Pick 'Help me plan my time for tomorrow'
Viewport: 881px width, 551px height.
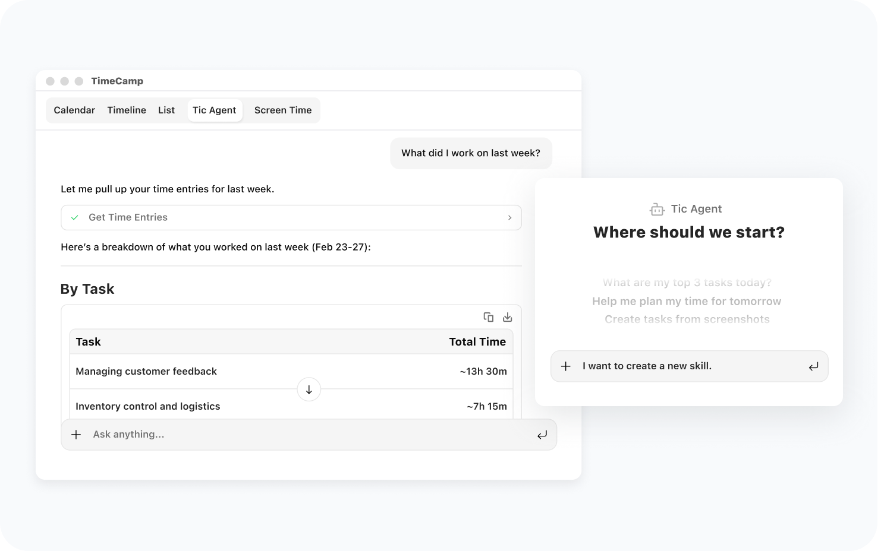coord(687,301)
